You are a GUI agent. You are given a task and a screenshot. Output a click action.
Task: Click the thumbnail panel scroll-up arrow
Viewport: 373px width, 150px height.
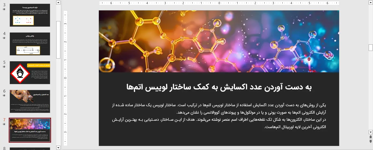(58, 2)
